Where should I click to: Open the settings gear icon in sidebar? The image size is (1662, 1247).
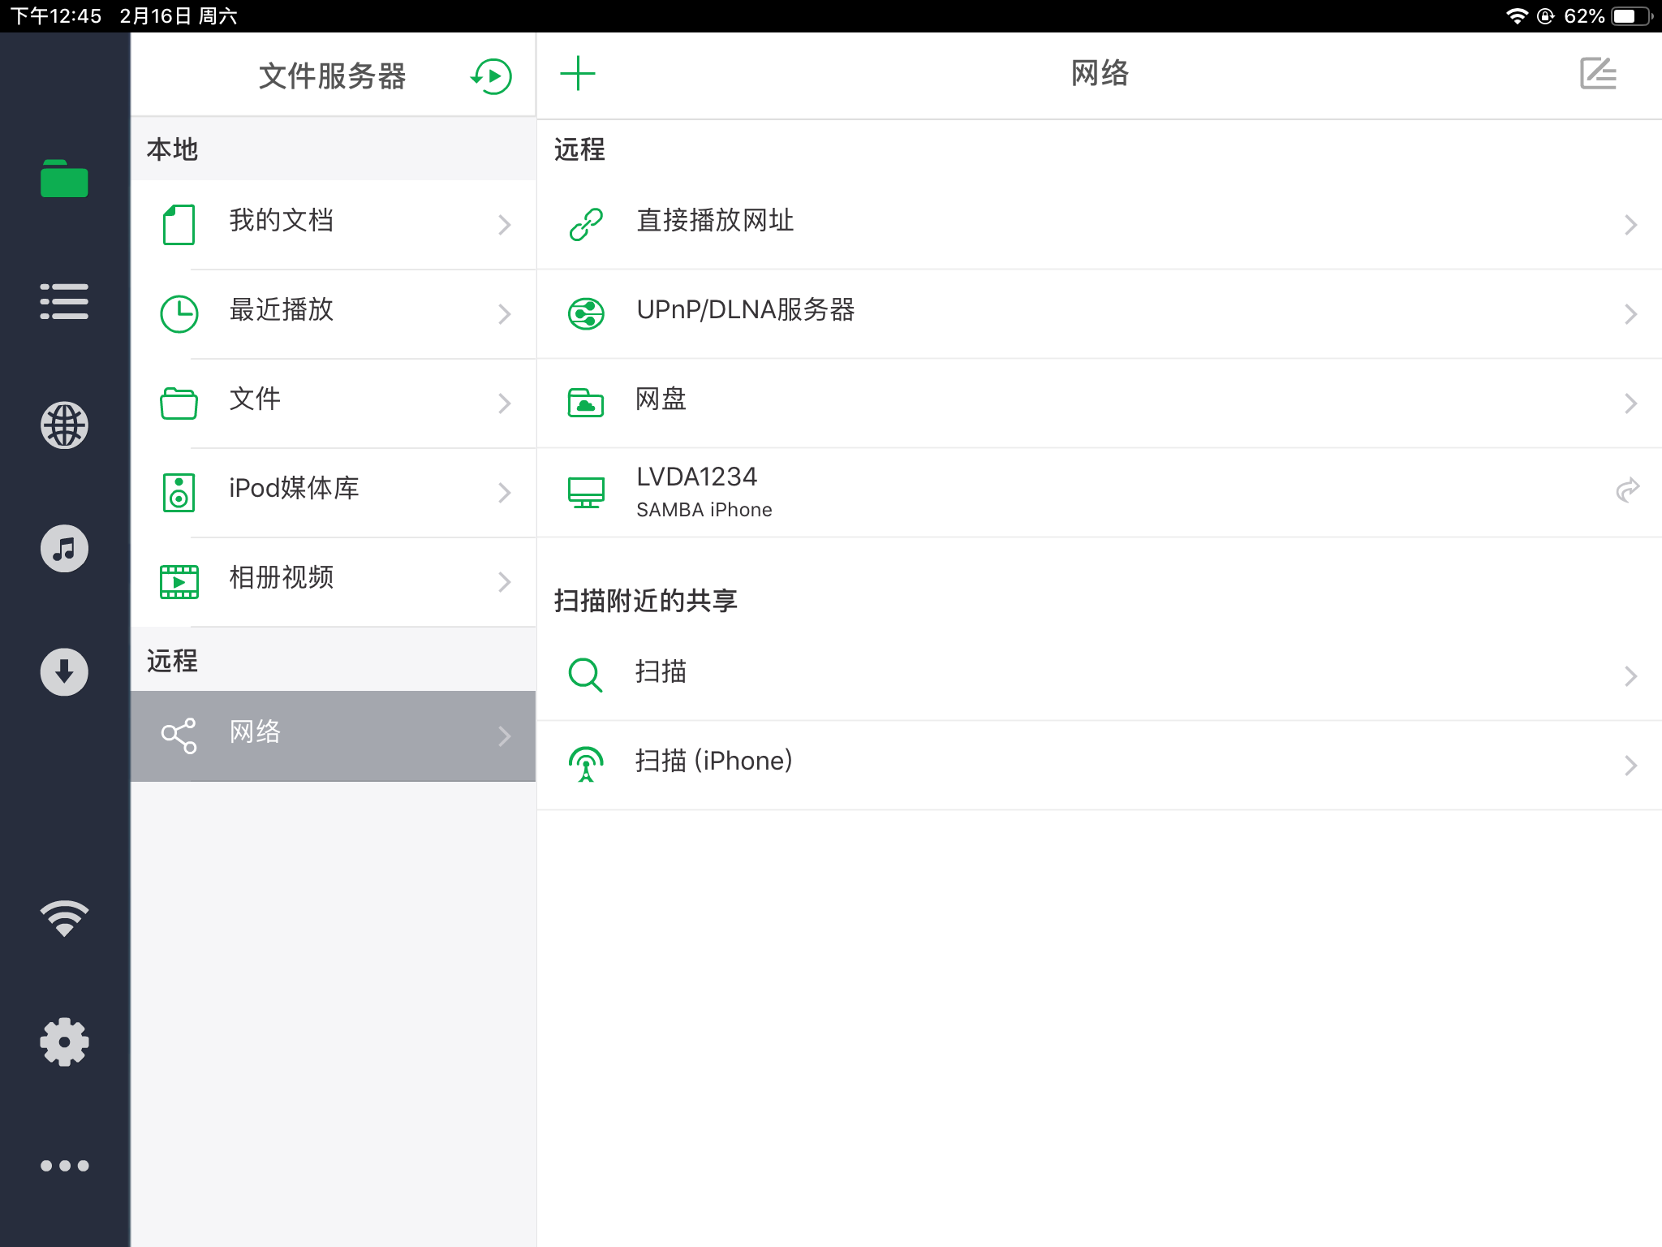point(64,1042)
